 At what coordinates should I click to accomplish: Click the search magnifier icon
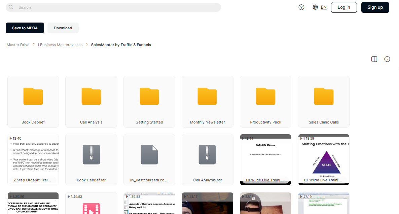(x=11, y=7)
